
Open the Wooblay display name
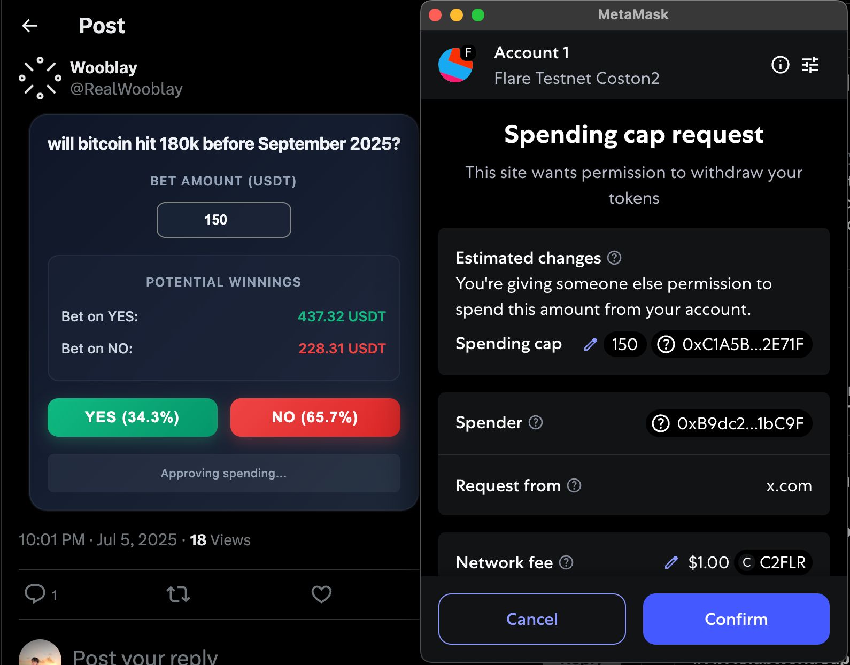pyautogui.click(x=104, y=67)
